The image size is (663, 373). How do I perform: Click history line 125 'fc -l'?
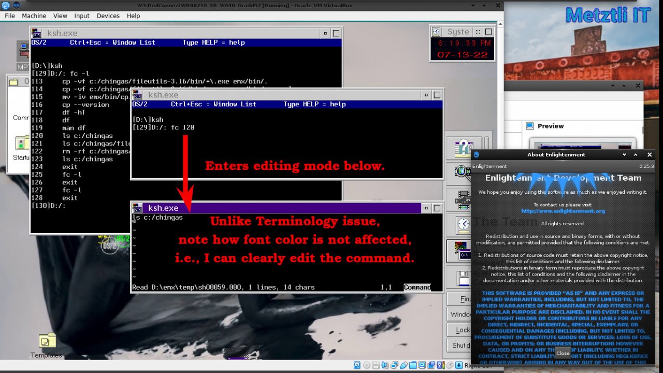coord(71,175)
